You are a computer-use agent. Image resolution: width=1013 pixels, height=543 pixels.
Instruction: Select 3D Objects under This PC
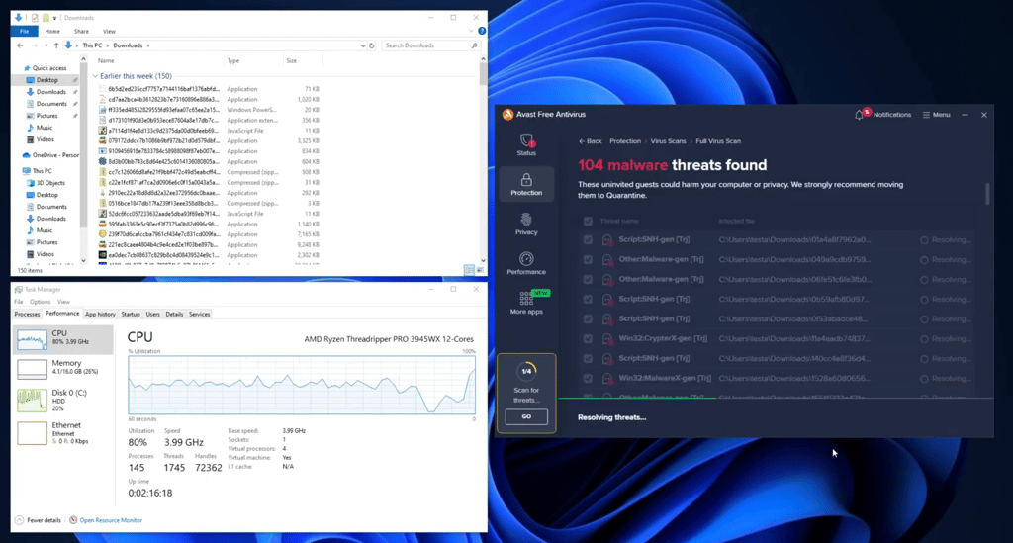(49, 183)
